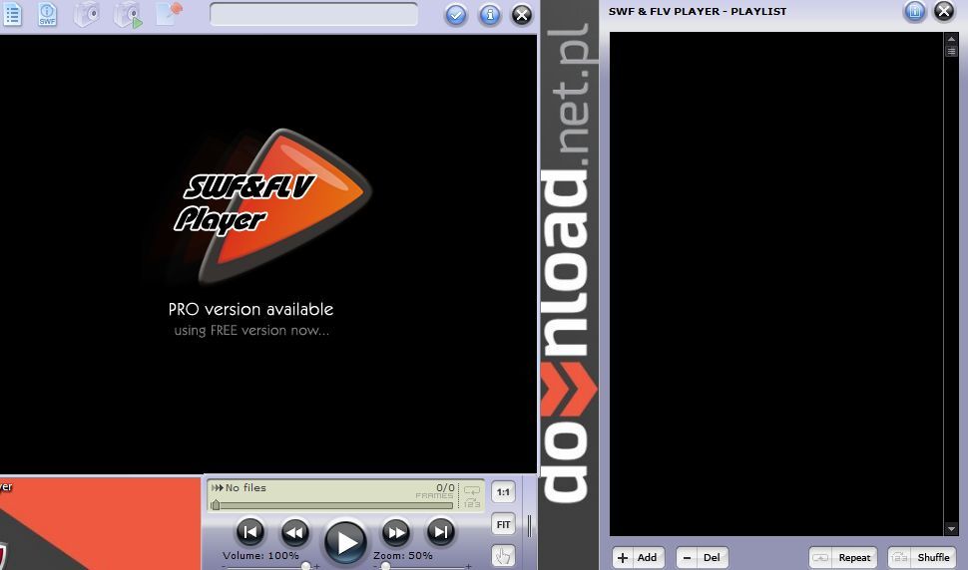The width and height of the screenshot is (968, 570).
Task: Toggle Repeat in the playlist window
Action: pyautogui.click(x=843, y=558)
